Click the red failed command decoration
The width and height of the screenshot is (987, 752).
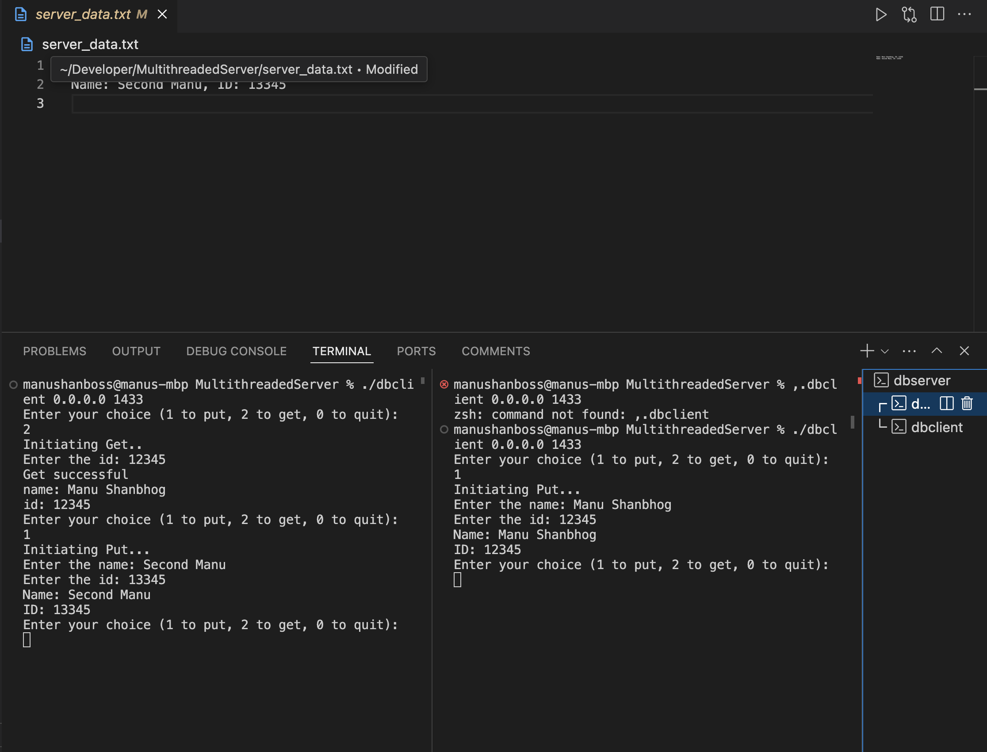pyautogui.click(x=444, y=384)
